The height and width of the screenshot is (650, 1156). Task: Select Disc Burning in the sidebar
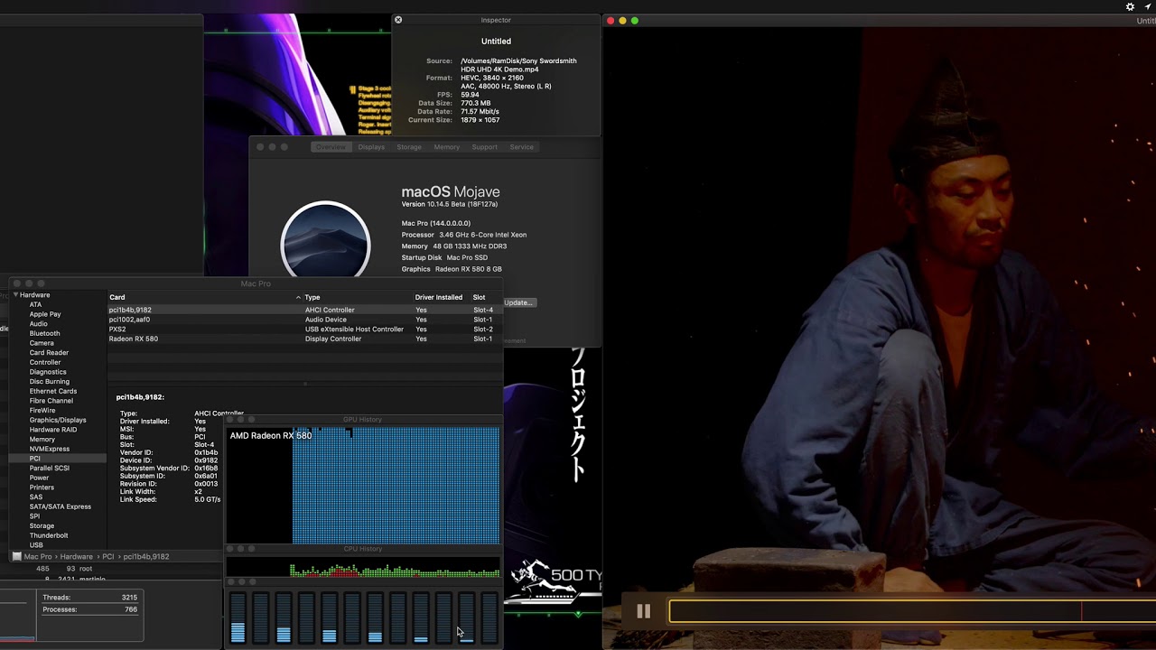click(49, 382)
